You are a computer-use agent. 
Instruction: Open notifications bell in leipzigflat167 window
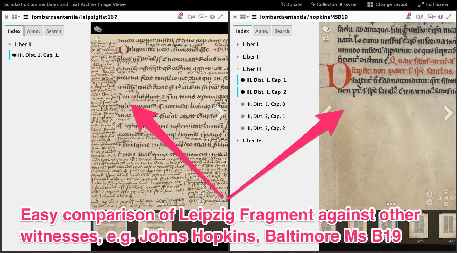pos(180,17)
